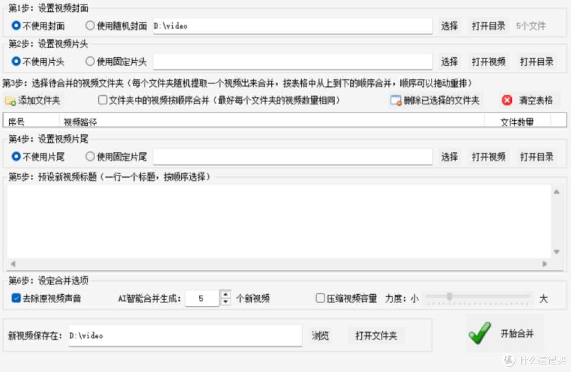Click the green checkmark 开始合并 icon

click(480, 333)
